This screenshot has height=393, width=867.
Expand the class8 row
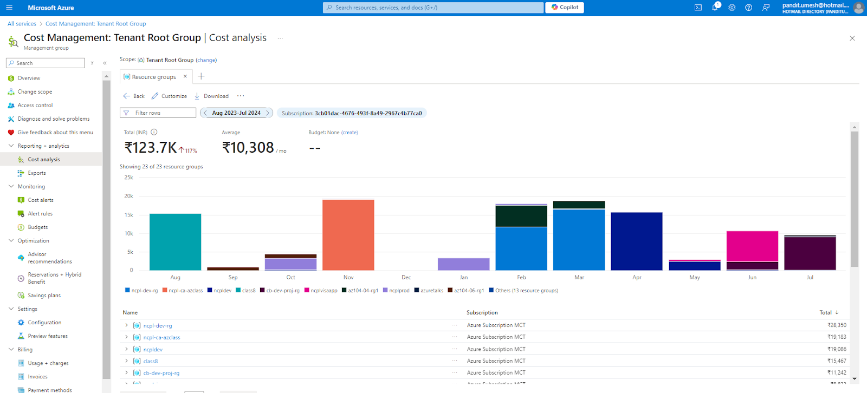(x=127, y=361)
